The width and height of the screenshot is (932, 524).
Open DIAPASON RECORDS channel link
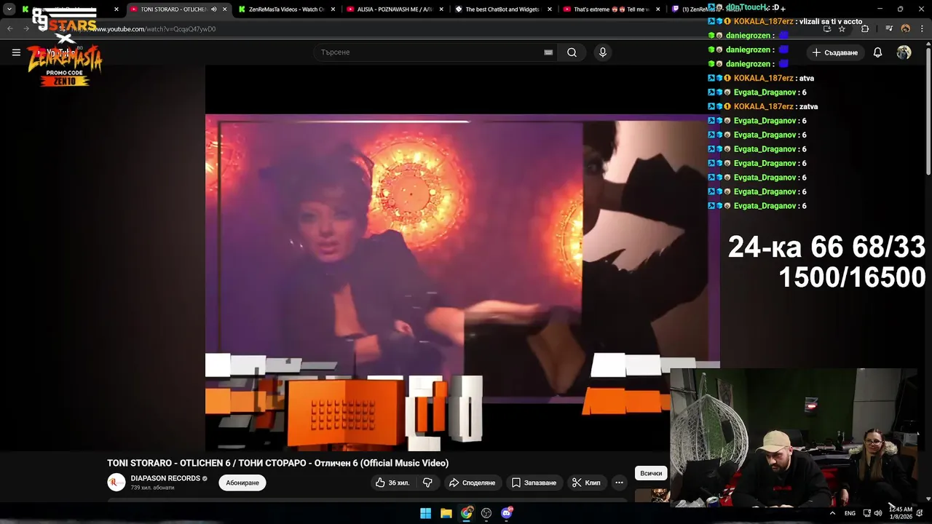point(165,478)
